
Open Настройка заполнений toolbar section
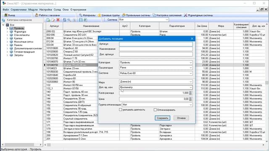pyautogui.click(x=167, y=15)
